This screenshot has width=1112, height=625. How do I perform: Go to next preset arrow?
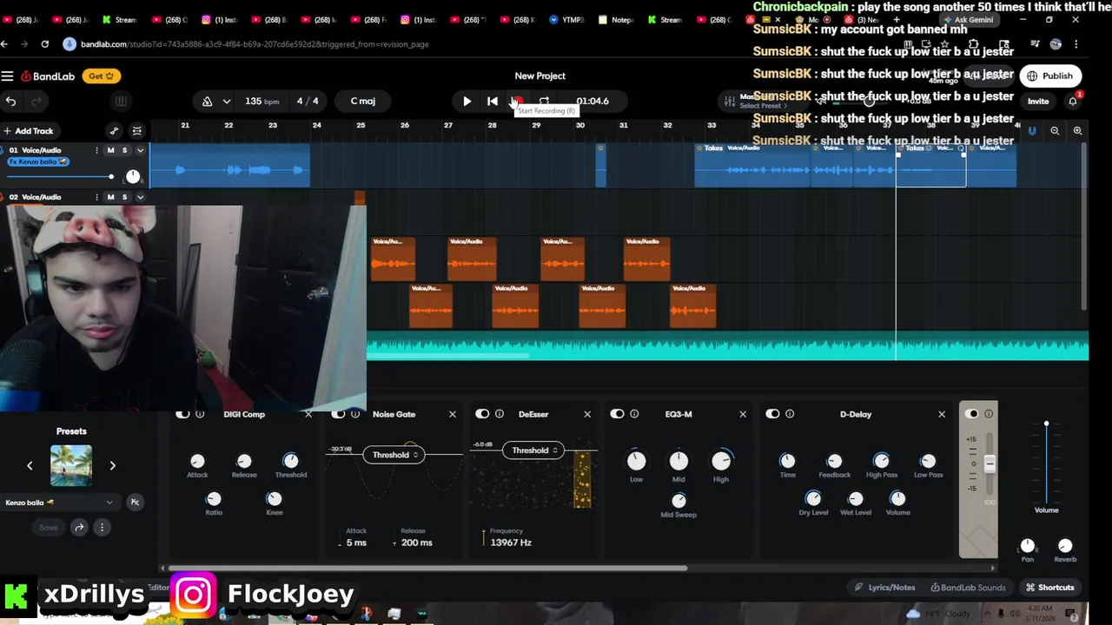(112, 466)
